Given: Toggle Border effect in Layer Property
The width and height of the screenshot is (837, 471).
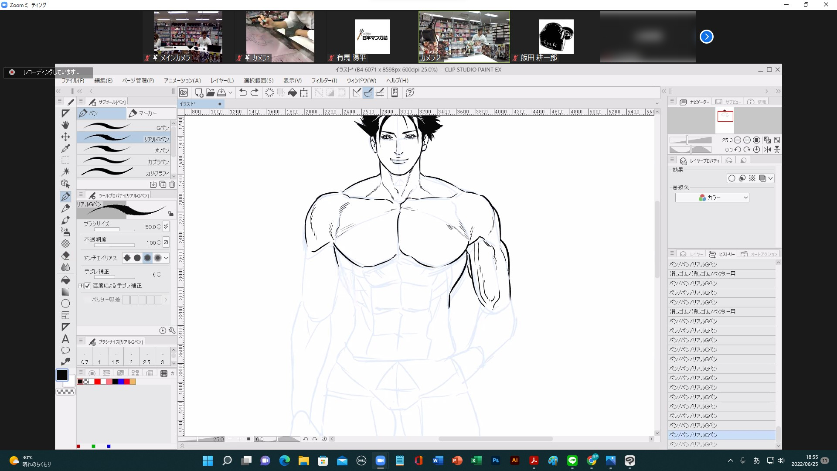Looking at the screenshot, I should pos(732,178).
